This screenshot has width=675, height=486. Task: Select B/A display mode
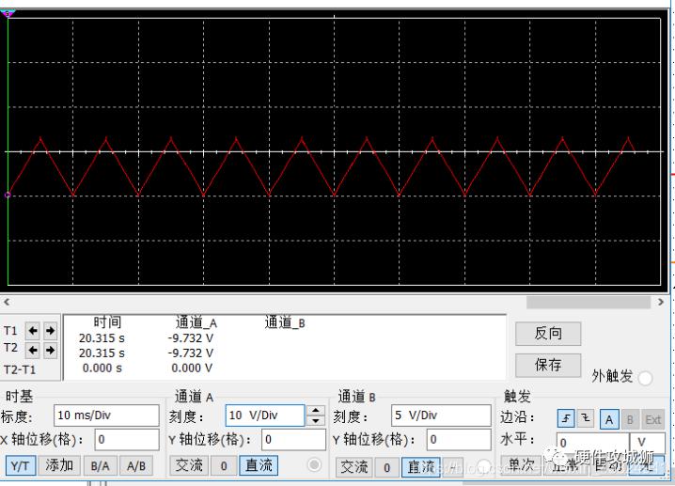pos(100,465)
